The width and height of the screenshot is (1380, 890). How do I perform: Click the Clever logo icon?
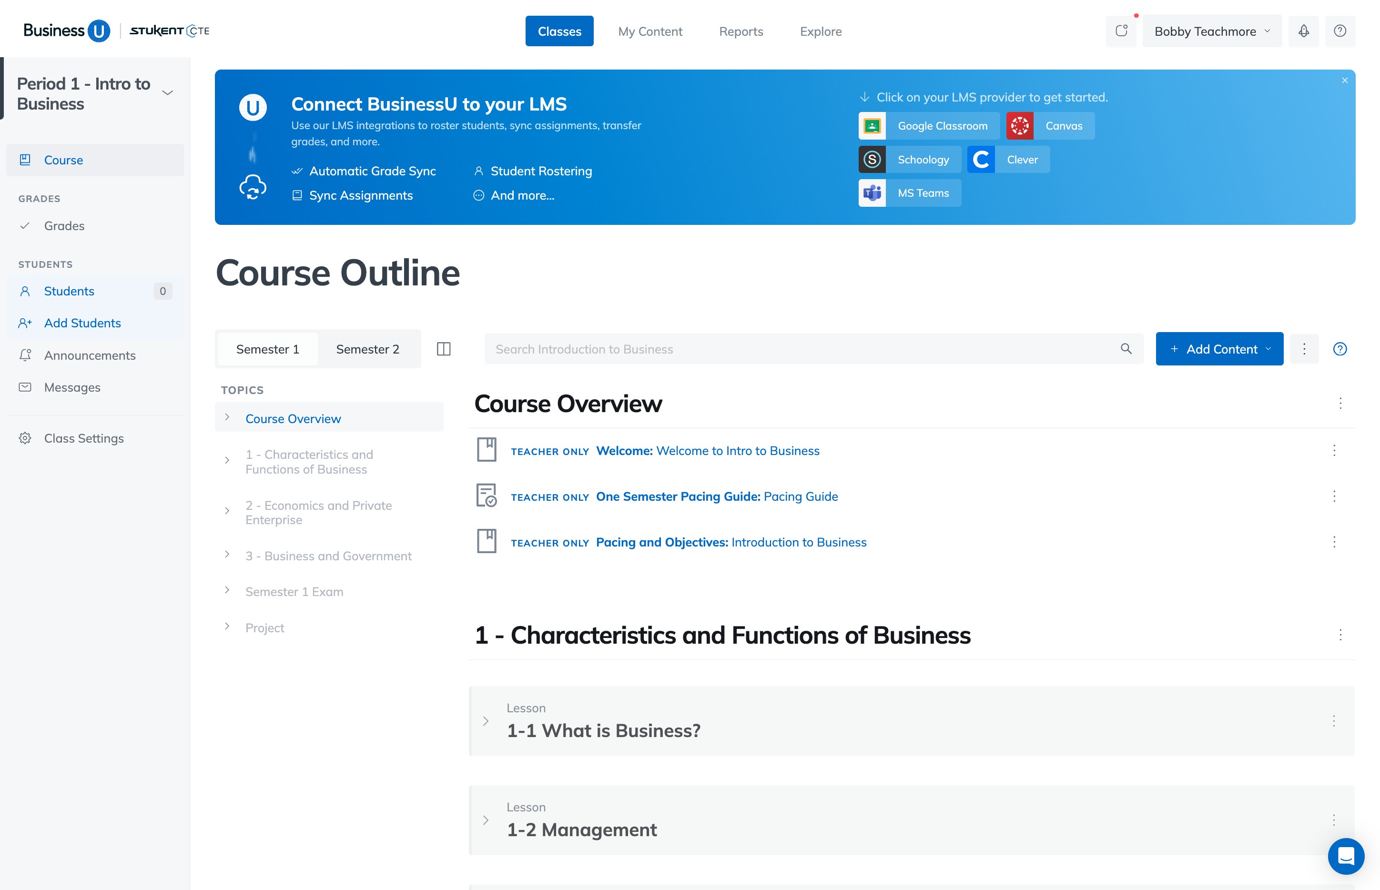[x=981, y=160]
